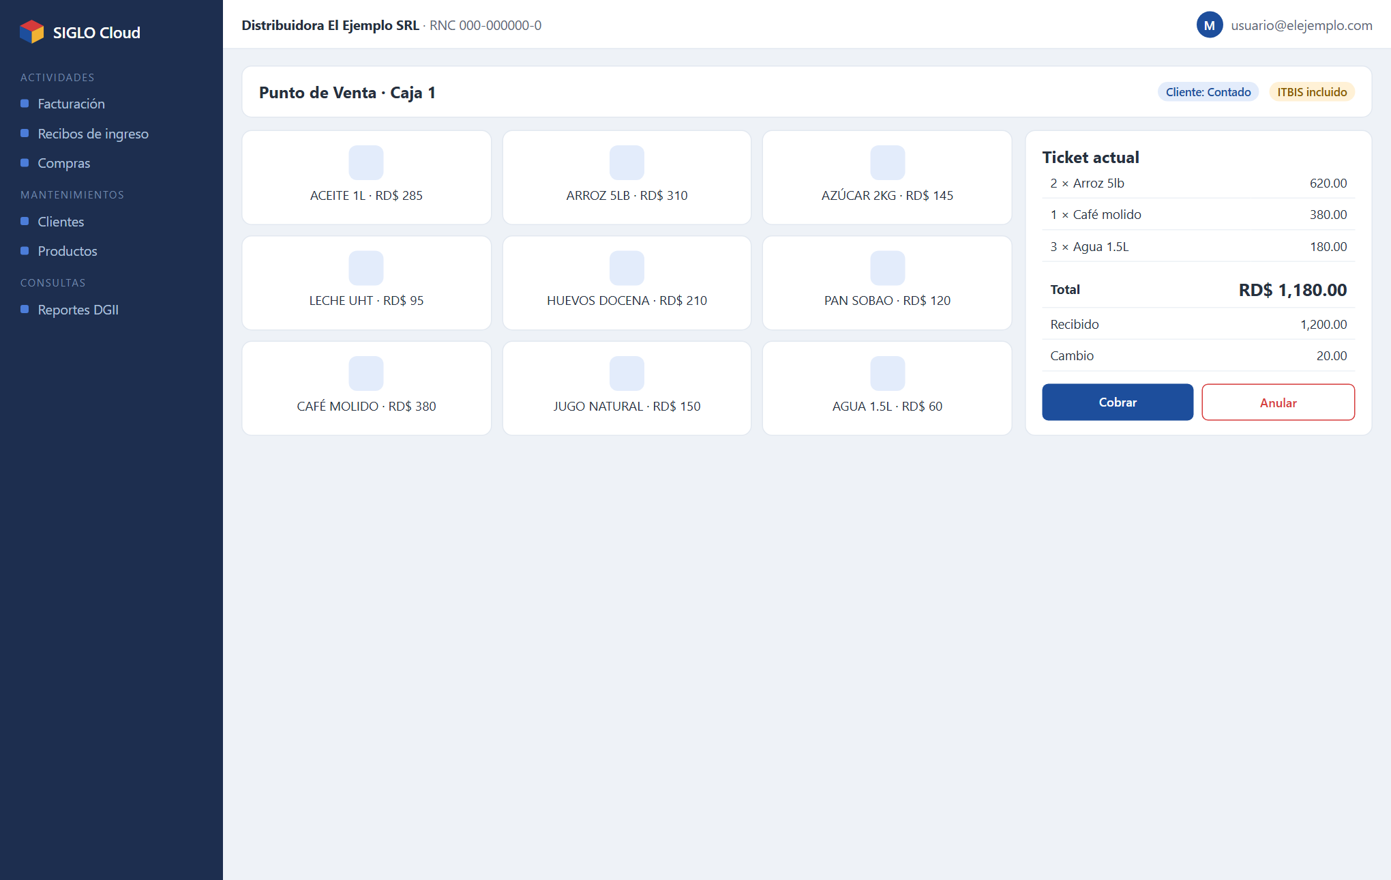The height and width of the screenshot is (880, 1391).
Task: Cancel the ticket with Anular
Action: click(1278, 402)
